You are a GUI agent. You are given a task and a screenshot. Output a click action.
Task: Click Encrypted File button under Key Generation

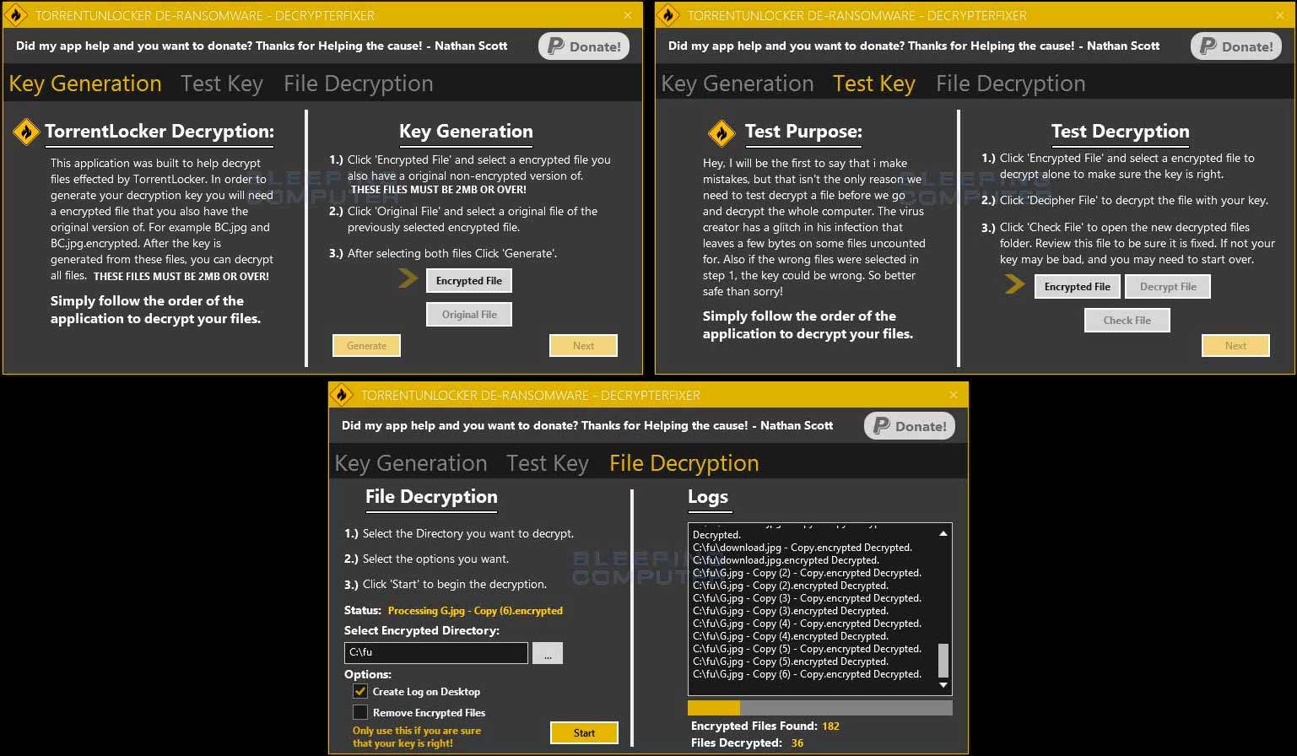pos(469,281)
